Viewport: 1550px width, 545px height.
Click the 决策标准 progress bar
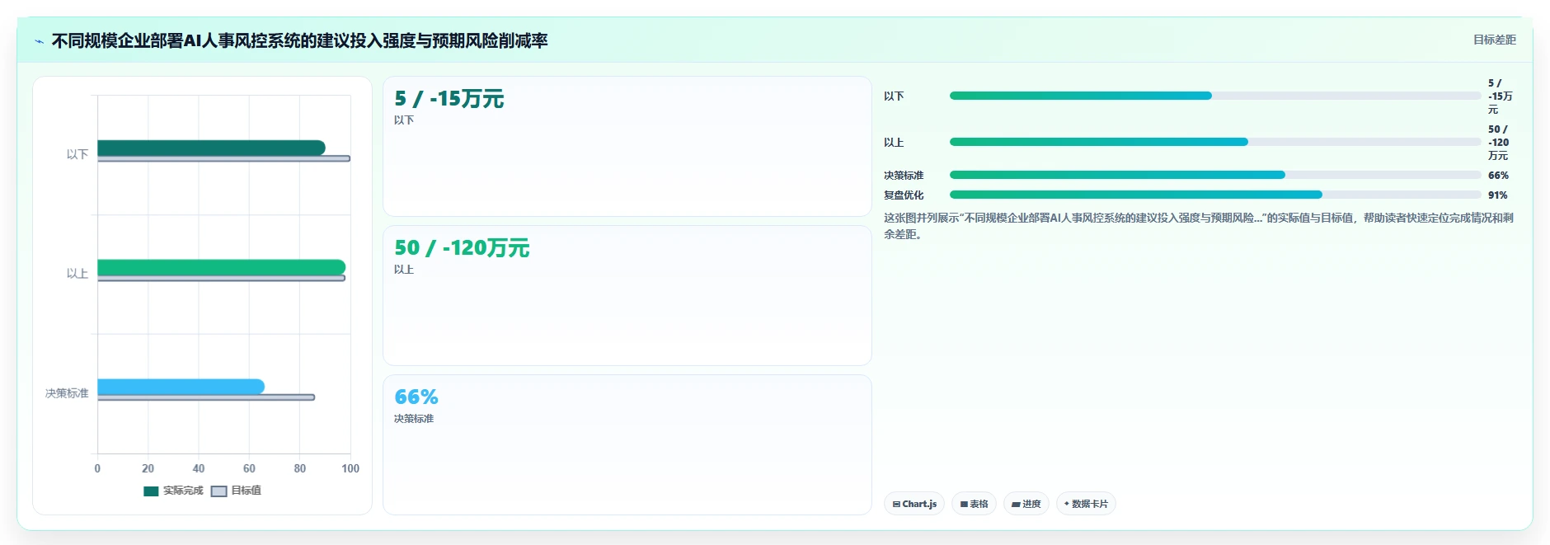(x=1215, y=175)
